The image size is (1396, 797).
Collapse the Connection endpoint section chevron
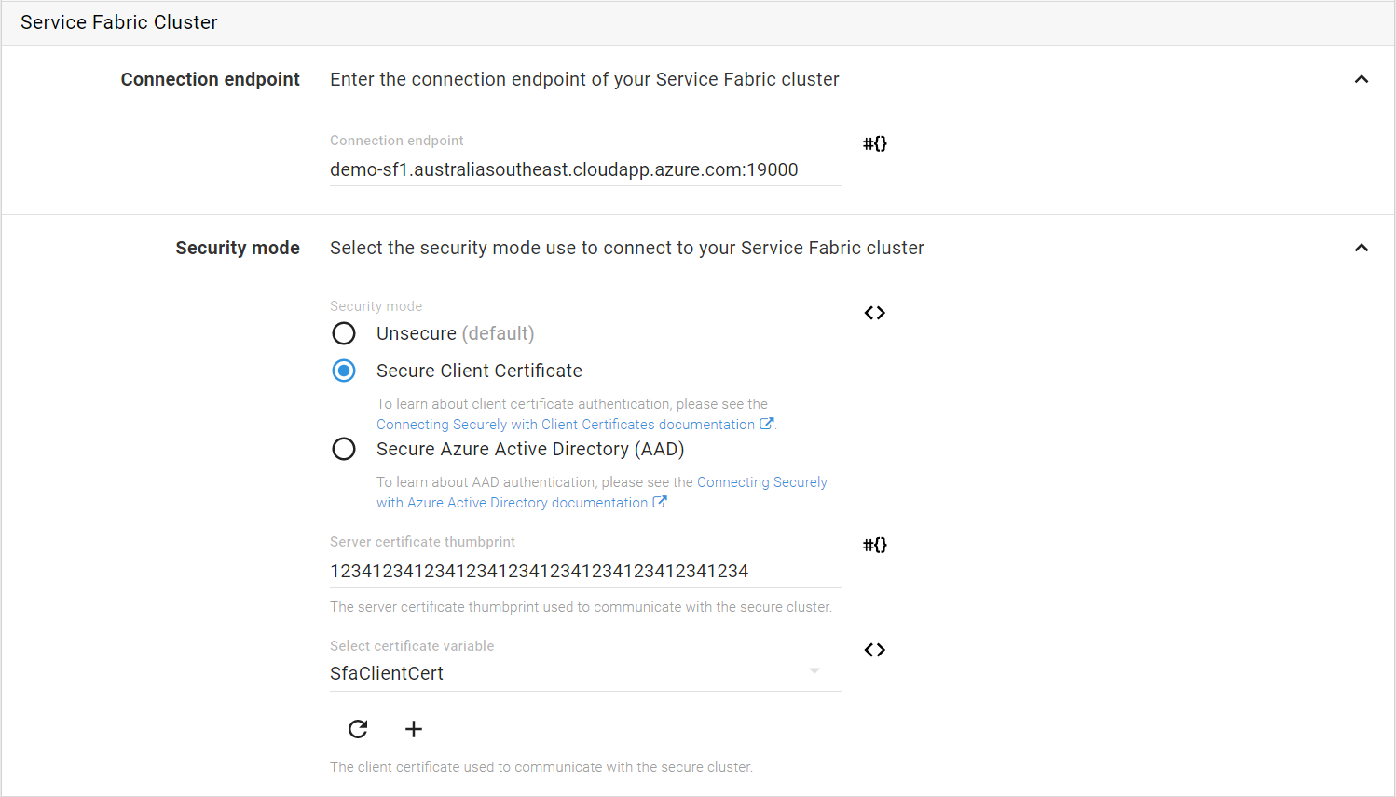pyautogui.click(x=1361, y=79)
